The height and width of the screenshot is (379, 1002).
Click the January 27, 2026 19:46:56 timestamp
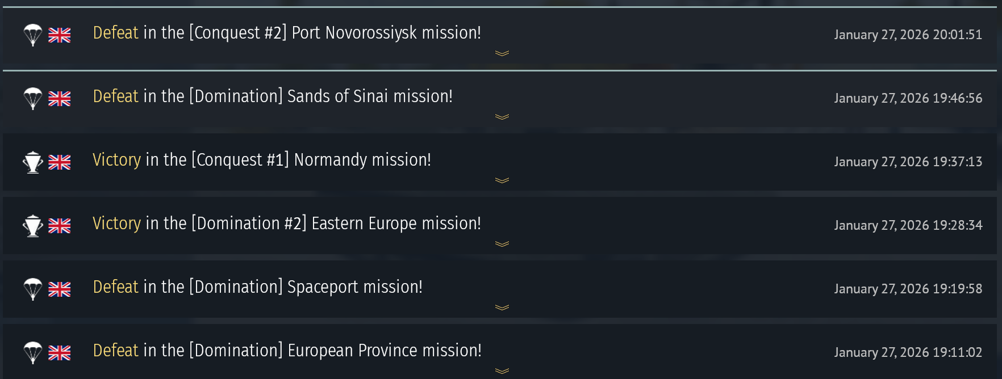tap(908, 98)
